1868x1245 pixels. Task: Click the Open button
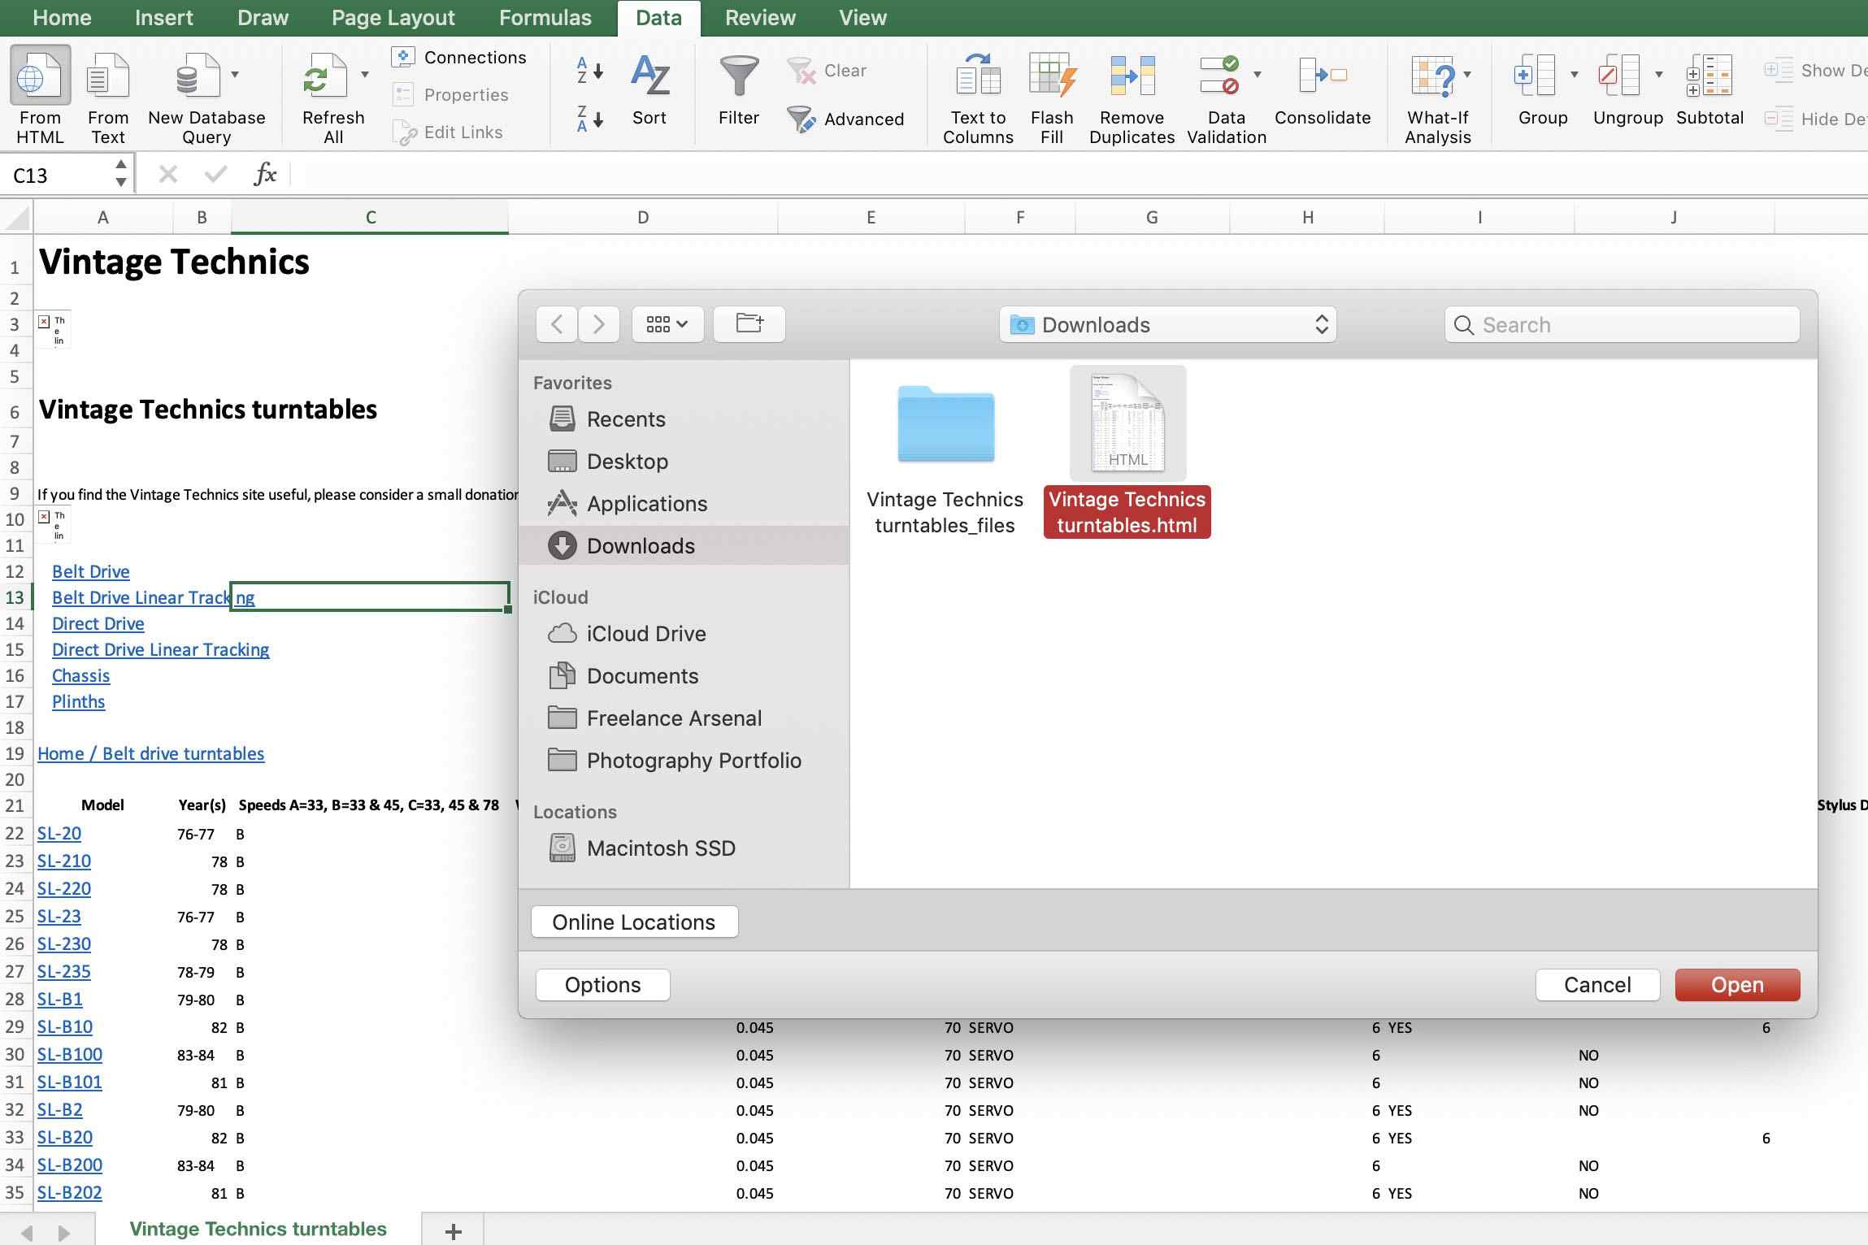coord(1737,985)
